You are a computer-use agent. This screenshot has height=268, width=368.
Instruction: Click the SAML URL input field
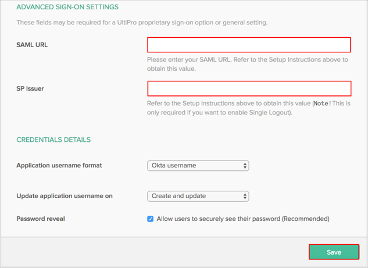tap(249, 45)
